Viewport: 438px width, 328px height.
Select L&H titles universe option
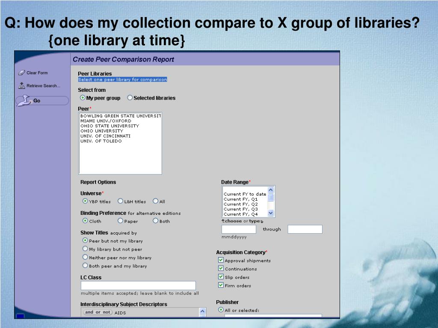click(x=120, y=201)
